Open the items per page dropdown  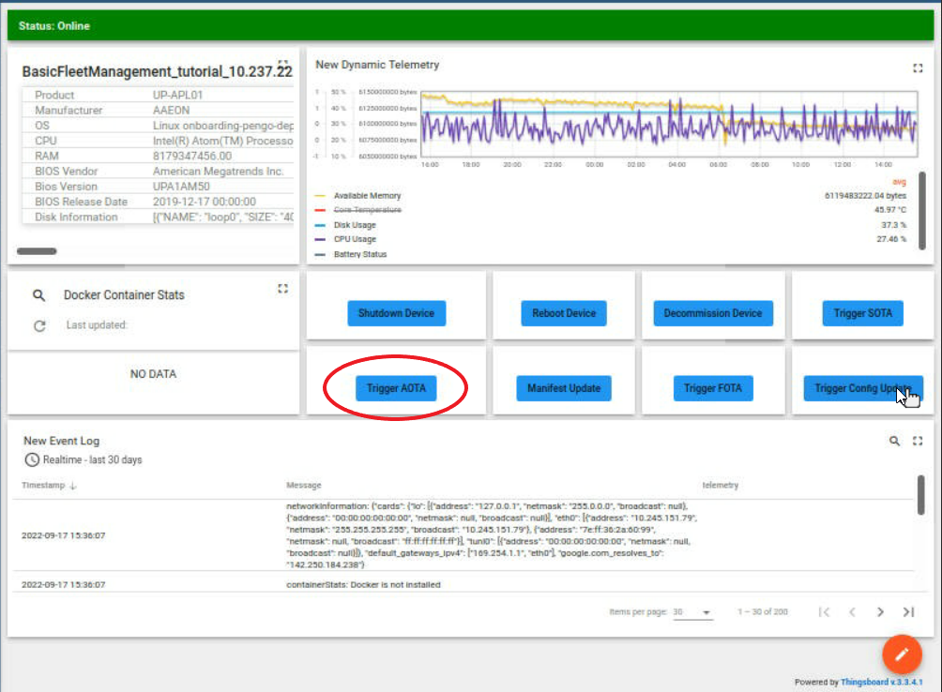693,612
